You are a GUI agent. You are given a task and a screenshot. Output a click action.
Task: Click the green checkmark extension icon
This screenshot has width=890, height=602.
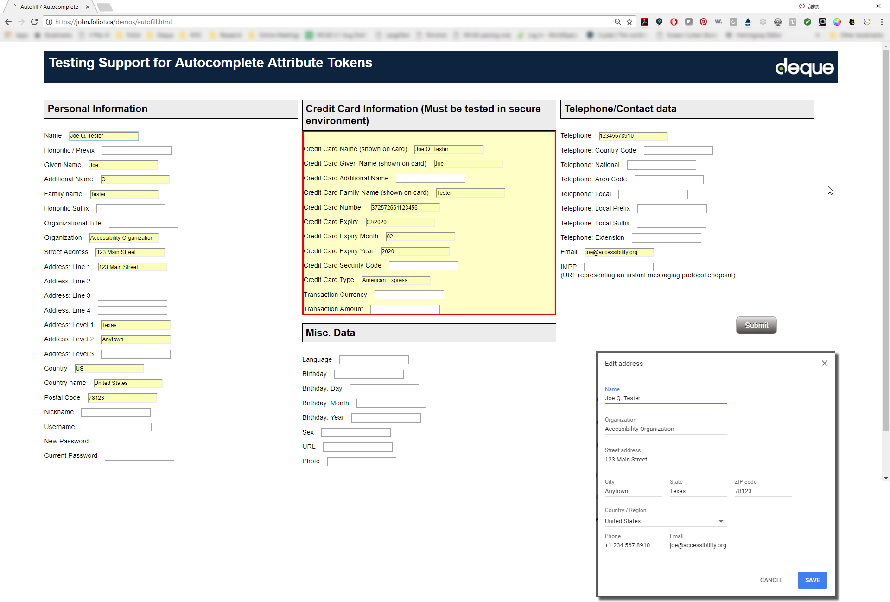coord(807,22)
